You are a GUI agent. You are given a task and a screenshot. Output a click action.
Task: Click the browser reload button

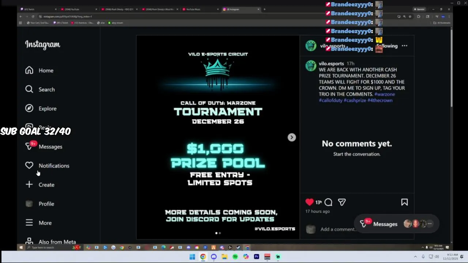pos(33,16)
